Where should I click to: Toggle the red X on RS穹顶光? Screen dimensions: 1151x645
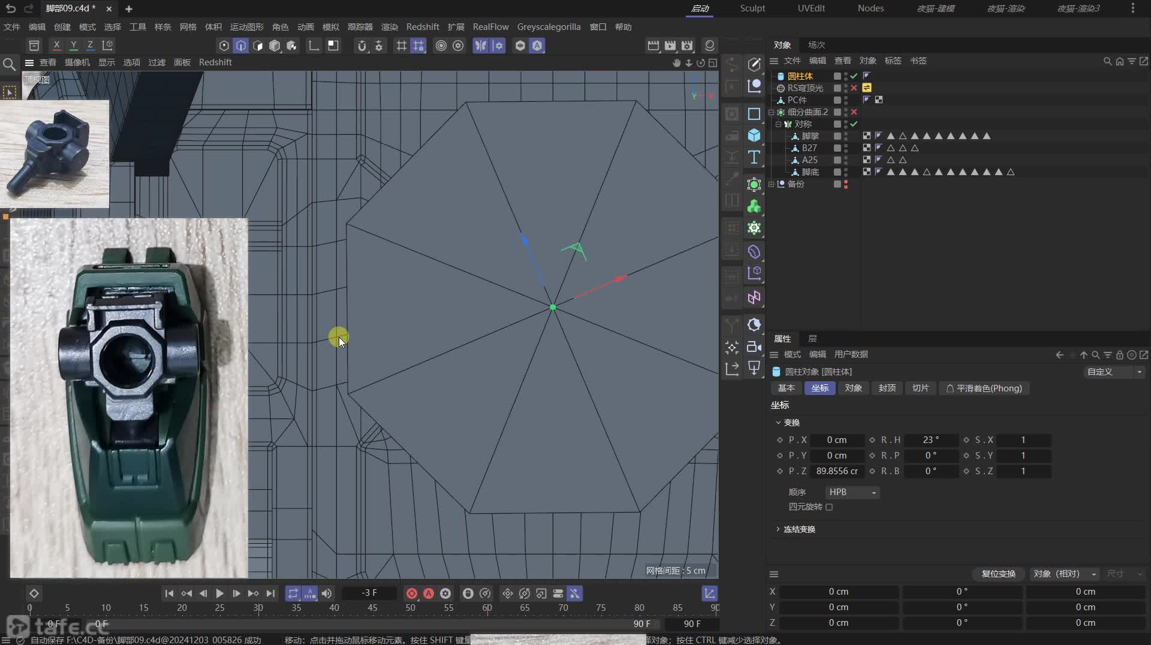click(x=854, y=88)
